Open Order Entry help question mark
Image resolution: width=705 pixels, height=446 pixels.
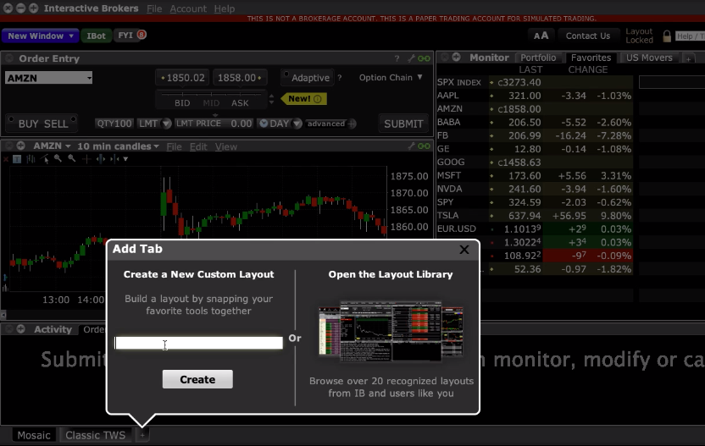tap(397, 58)
